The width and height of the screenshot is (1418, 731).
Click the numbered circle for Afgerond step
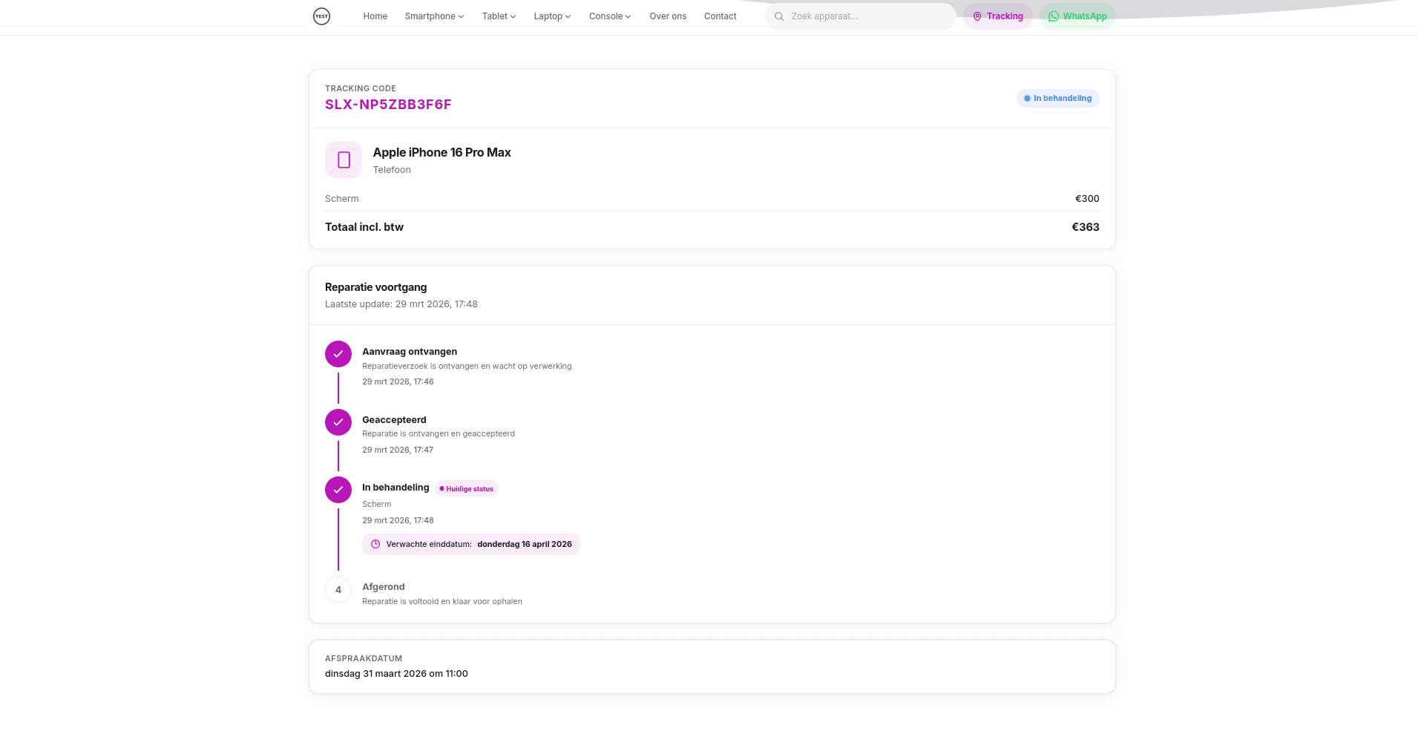(x=338, y=589)
